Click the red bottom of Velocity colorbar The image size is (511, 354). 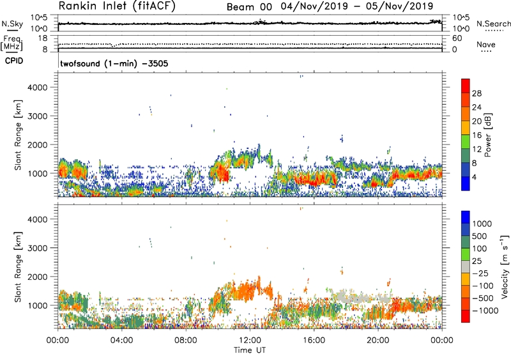pos(466,316)
